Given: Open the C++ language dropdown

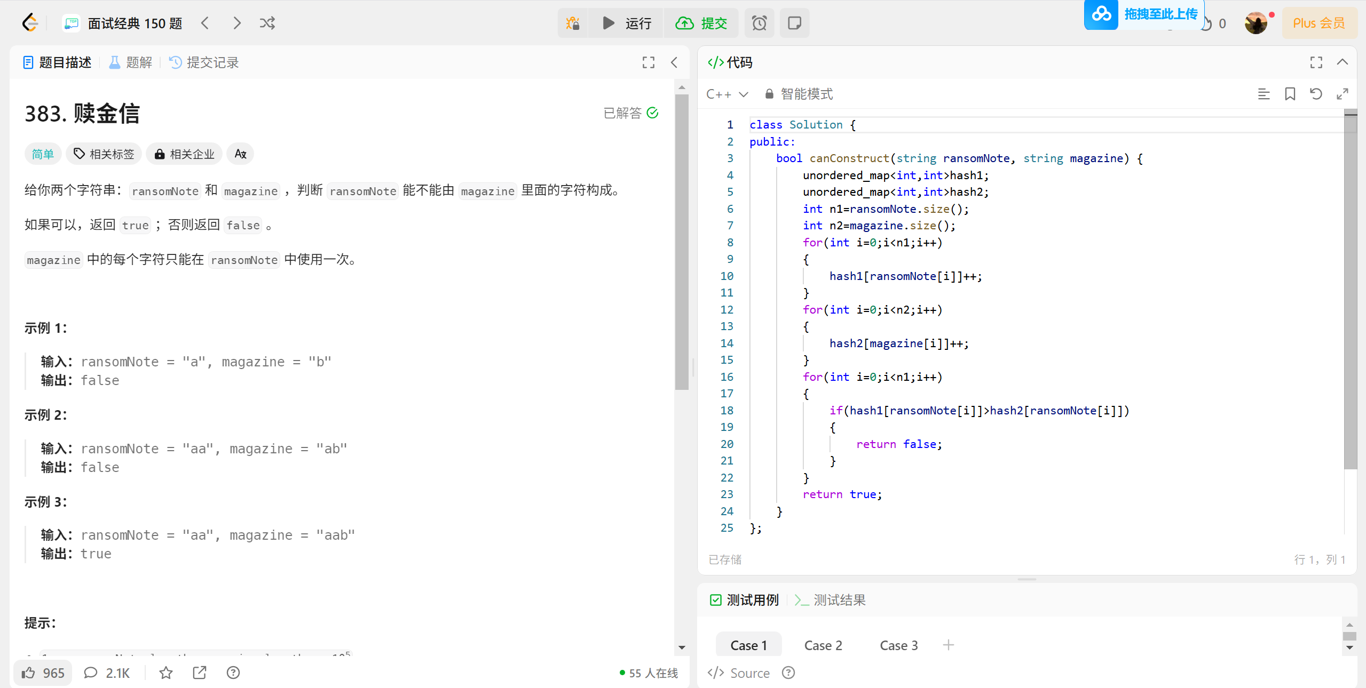Looking at the screenshot, I should coord(727,94).
